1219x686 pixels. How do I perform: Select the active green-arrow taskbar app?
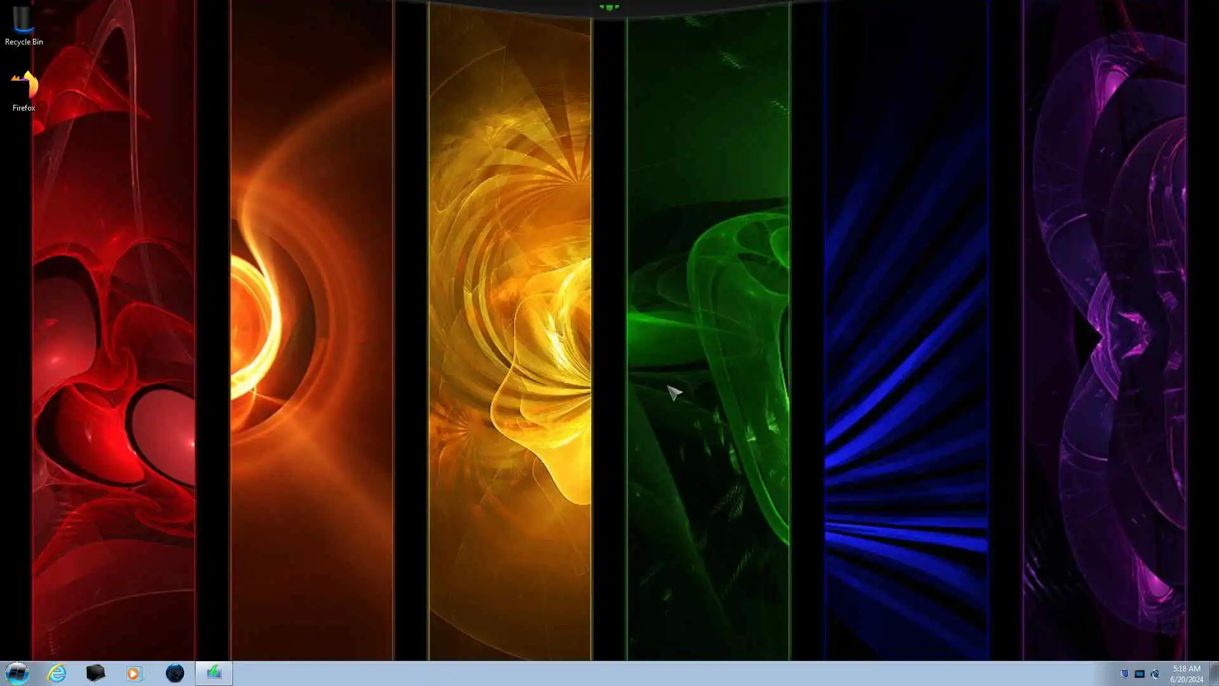click(x=214, y=673)
